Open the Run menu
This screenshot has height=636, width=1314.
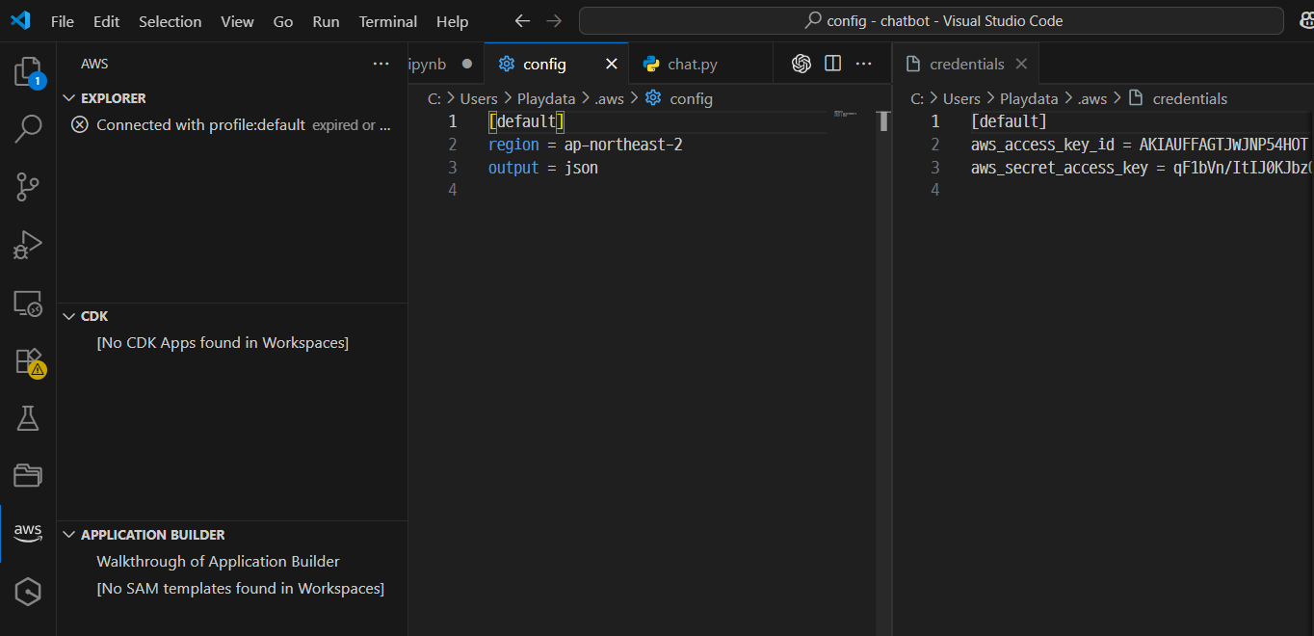coord(326,21)
